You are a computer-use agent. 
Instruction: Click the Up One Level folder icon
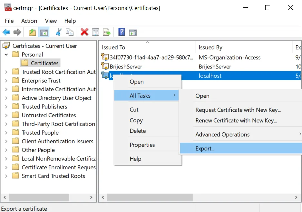pos(32,32)
